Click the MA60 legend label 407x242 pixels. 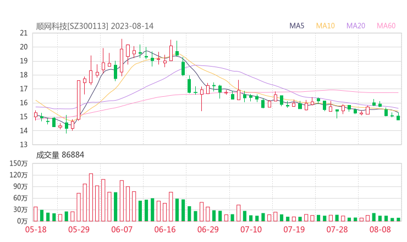point(386,26)
